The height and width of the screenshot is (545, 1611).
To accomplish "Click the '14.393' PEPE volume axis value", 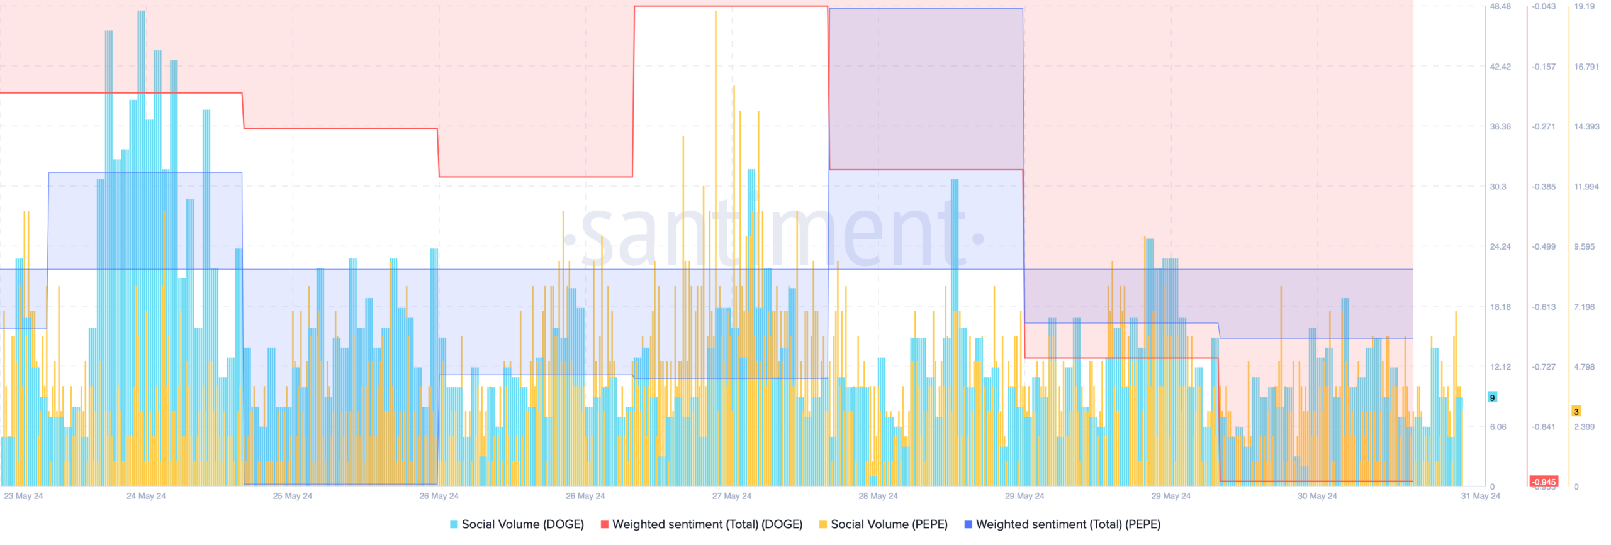I will [1586, 126].
